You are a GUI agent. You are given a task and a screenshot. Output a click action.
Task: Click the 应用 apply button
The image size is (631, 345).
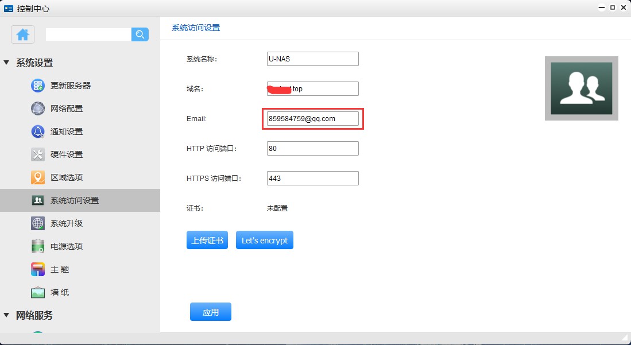211,312
